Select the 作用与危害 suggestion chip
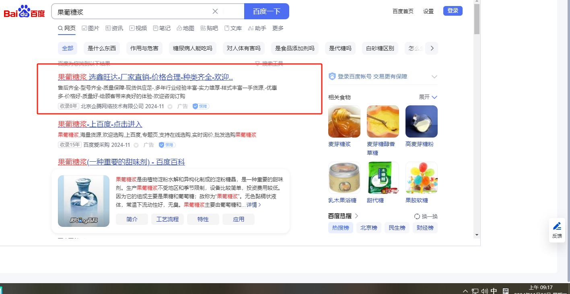570x294 pixels. point(144,48)
